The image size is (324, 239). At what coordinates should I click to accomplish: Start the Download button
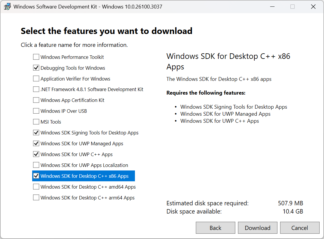(258, 228)
